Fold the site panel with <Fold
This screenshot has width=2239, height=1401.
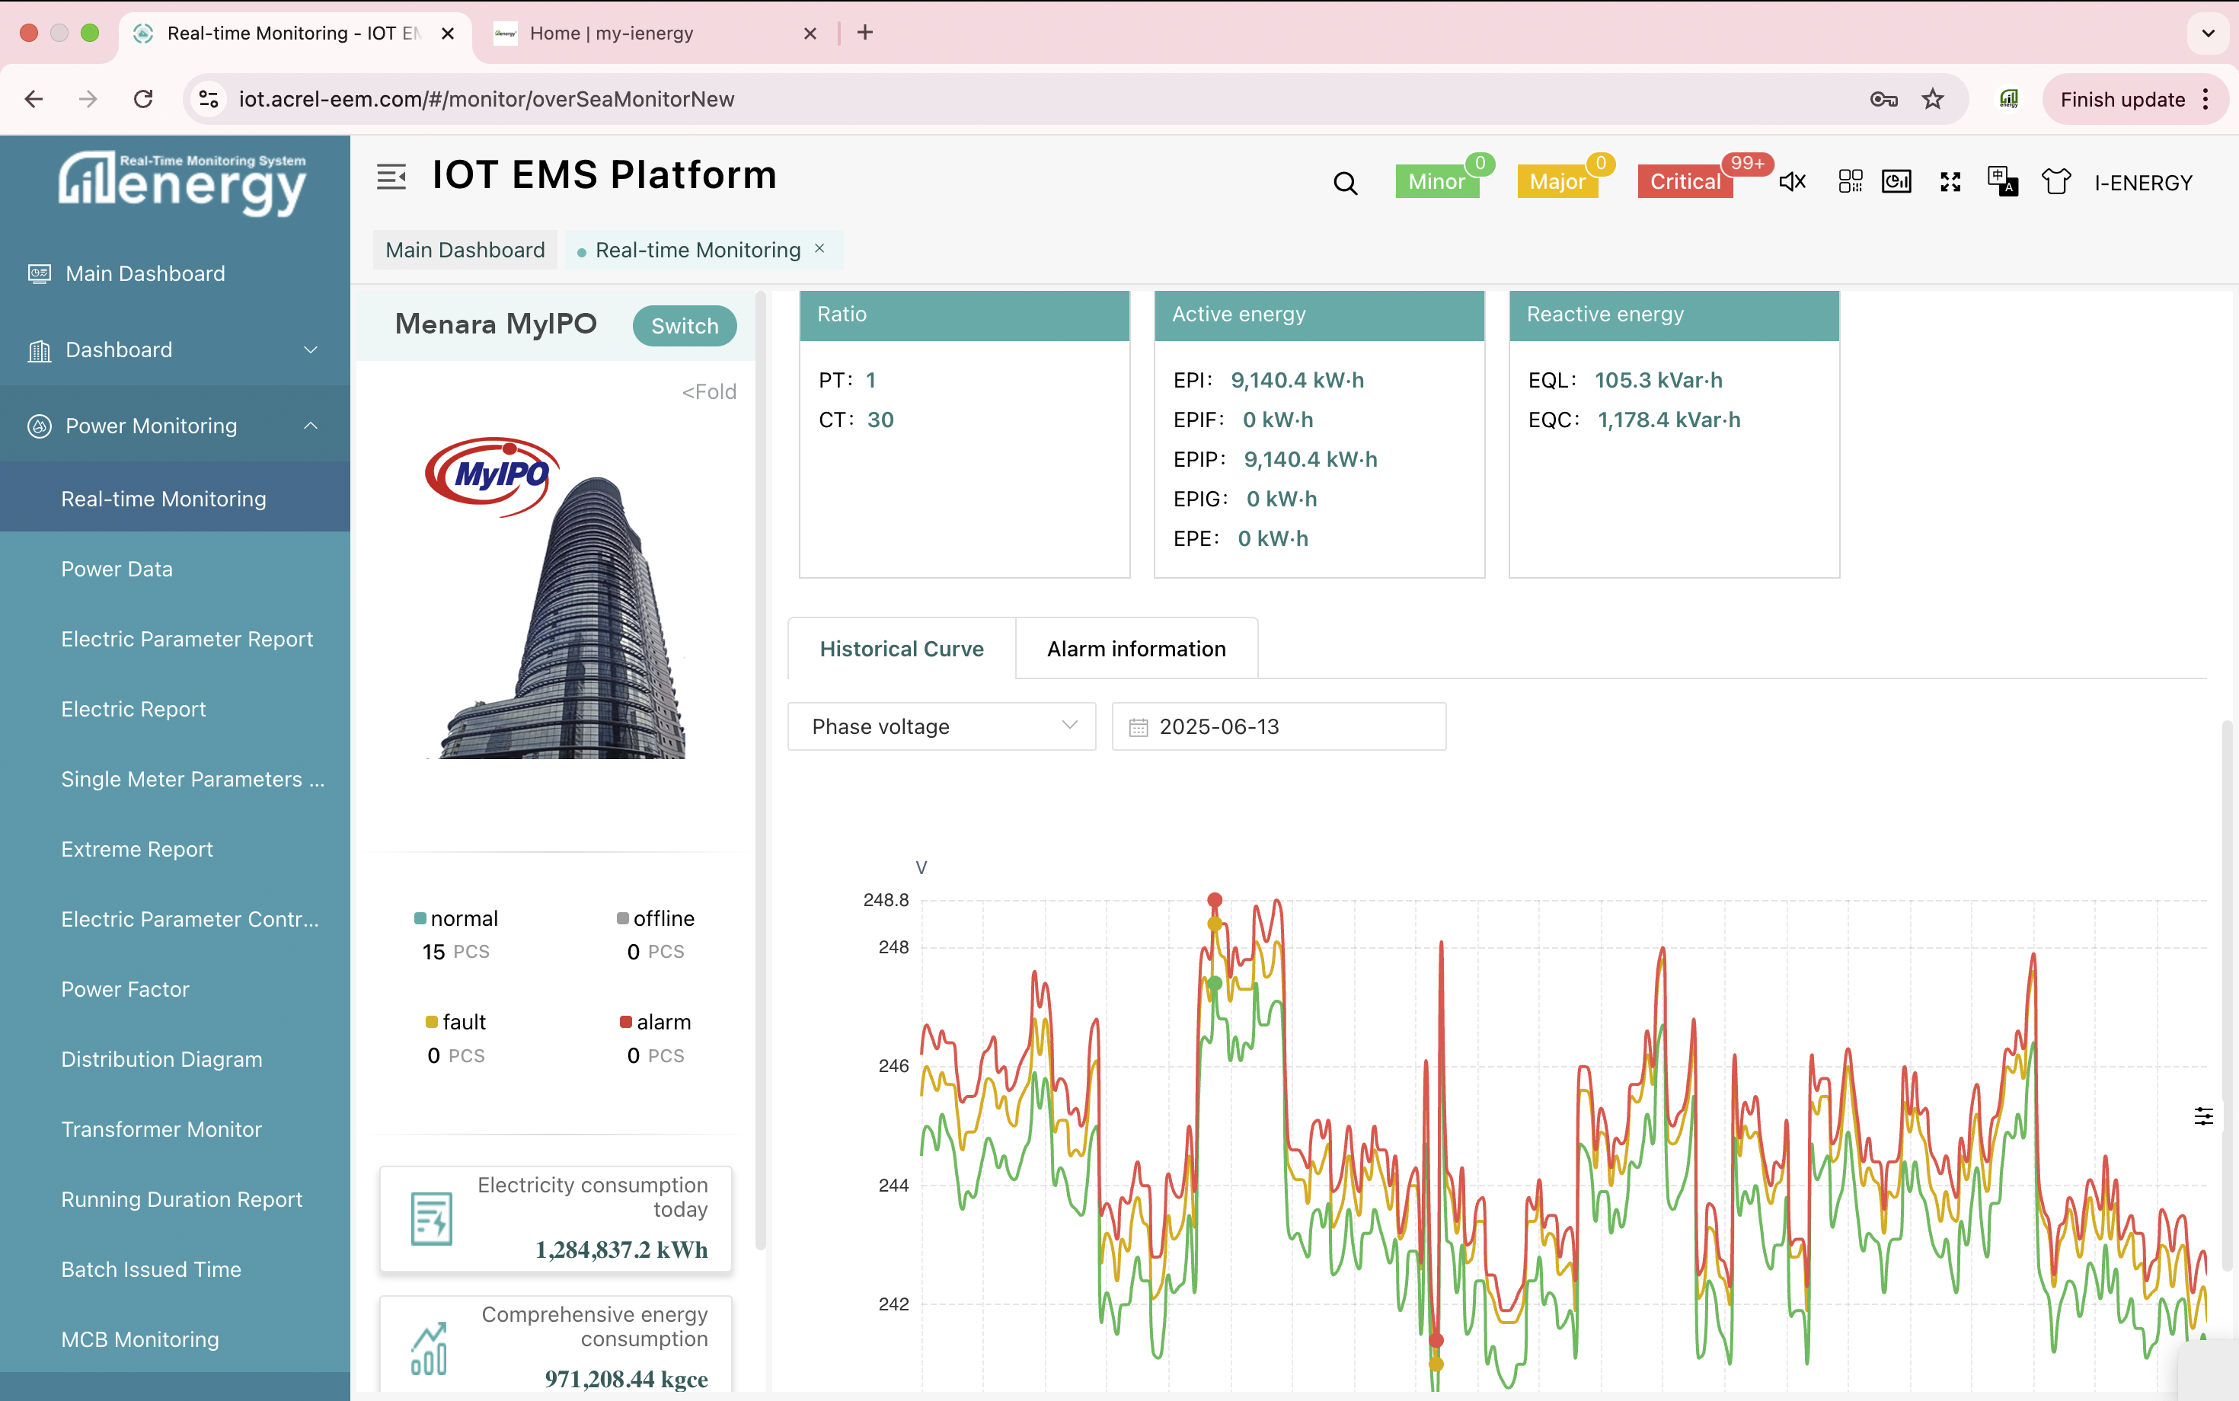point(709,392)
